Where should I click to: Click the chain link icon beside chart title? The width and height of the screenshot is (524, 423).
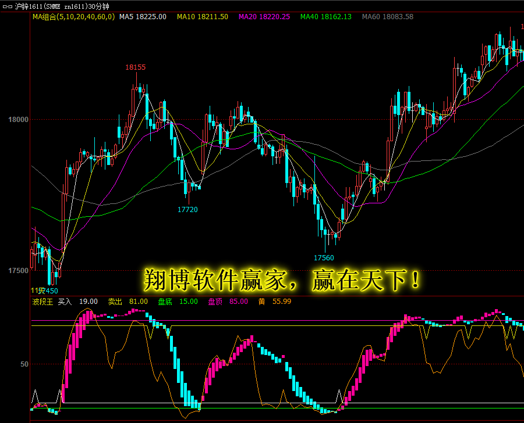tap(8, 6)
